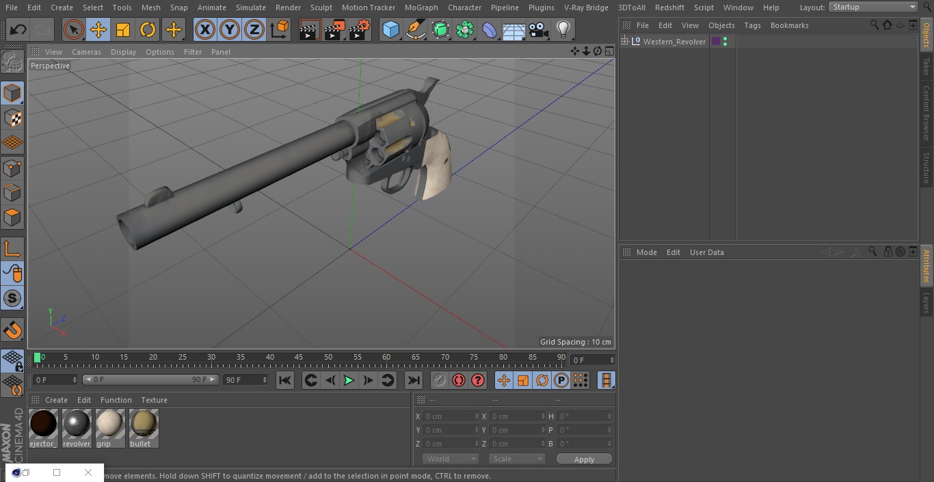Click the Make Editable icon
This screenshot has height=482, width=934.
click(x=12, y=62)
